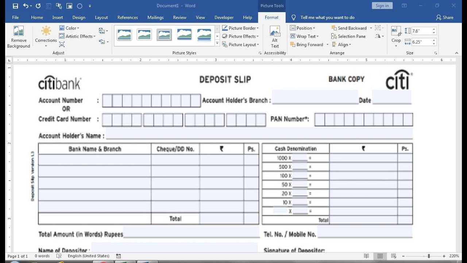Click the Repeat/Redo circular arrow icon
Screen dimensions: 467x263
pos(38,6)
